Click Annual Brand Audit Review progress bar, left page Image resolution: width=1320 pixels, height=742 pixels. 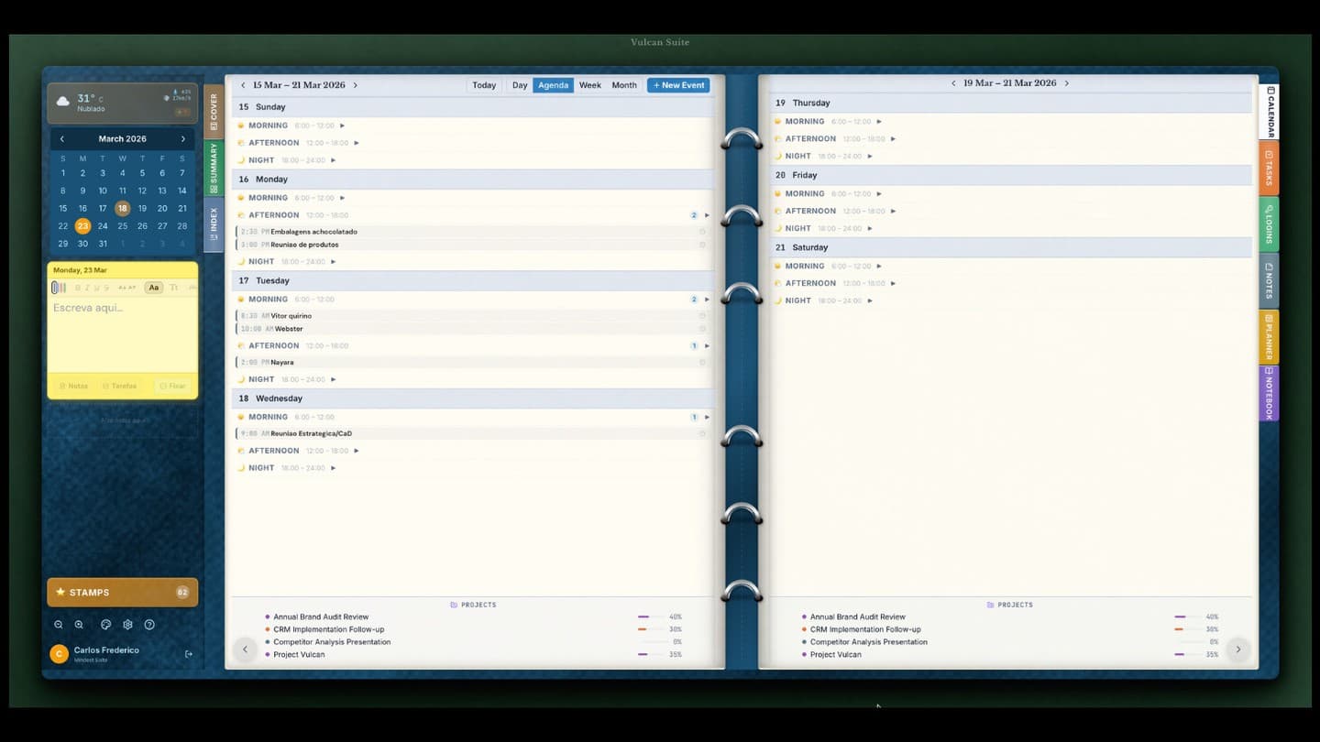(651, 617)
